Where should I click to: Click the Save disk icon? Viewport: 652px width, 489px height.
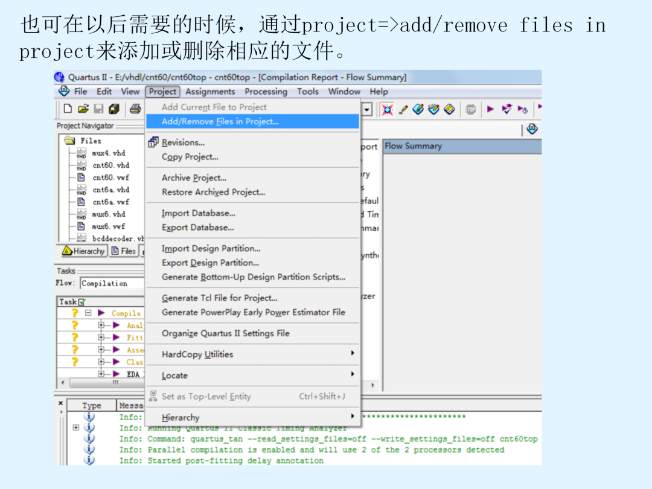coord(98,109)
